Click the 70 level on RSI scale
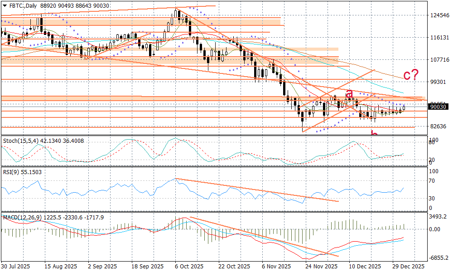Screen dimensions: 453x272 (432, 180)
